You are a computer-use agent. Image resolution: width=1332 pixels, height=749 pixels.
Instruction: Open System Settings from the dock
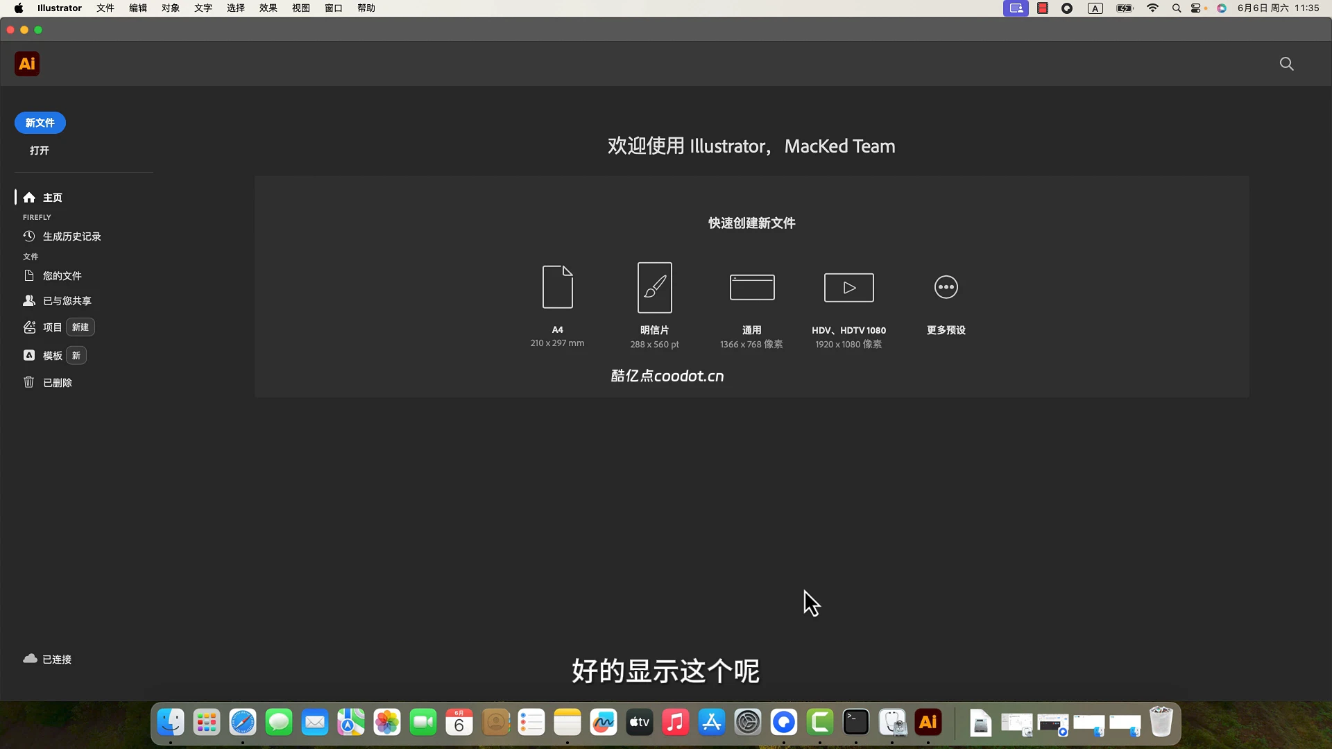tap(748, 723)
